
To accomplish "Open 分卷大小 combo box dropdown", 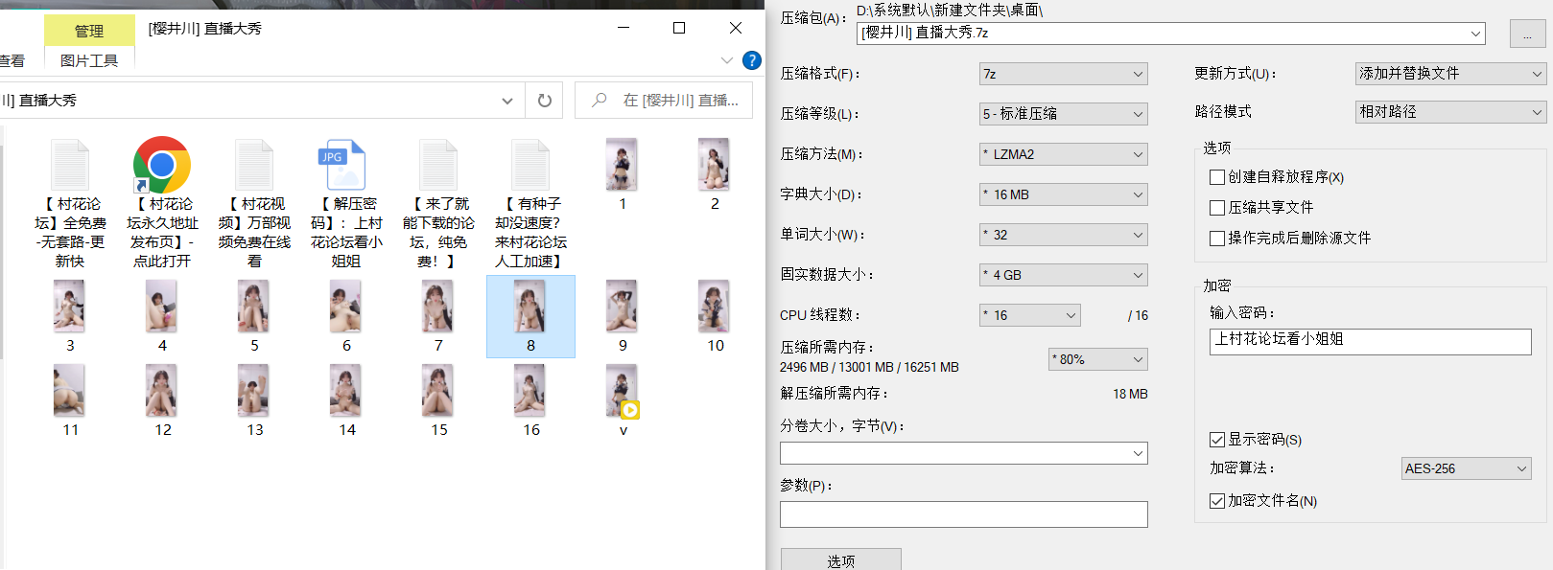I will (x=1138, y=453).
